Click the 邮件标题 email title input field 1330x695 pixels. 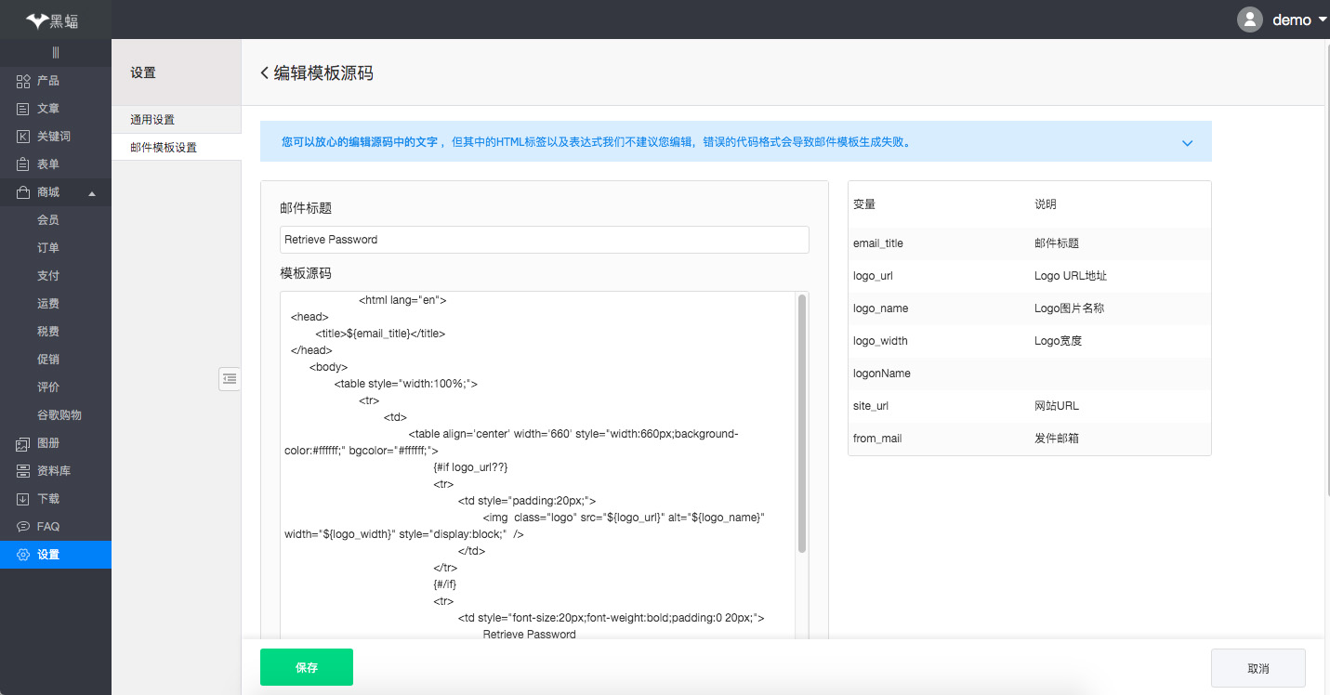(x=544, y=240)
